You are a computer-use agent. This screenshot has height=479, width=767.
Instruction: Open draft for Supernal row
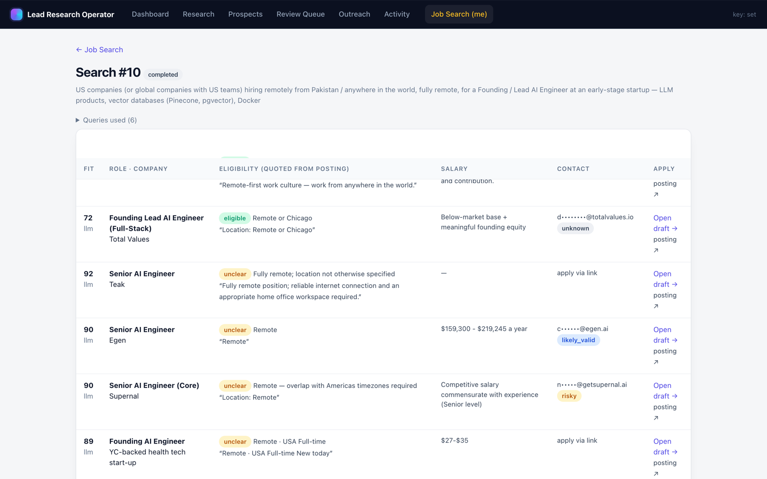[x=665, y=391]
